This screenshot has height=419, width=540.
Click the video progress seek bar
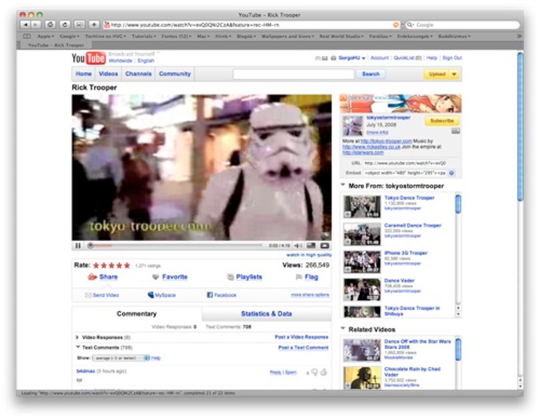point(175,246)
